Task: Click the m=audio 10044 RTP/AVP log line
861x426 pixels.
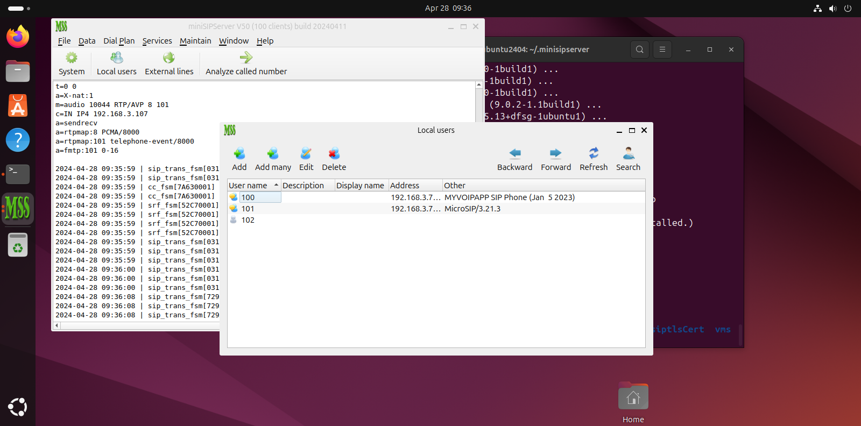Action: pos(112,105)
